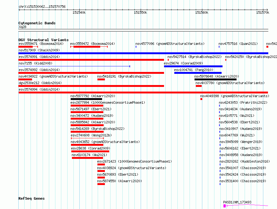The image size is (277, 209).
Task: Select the DGV Structural Variants track title
Action: [44, 40]
